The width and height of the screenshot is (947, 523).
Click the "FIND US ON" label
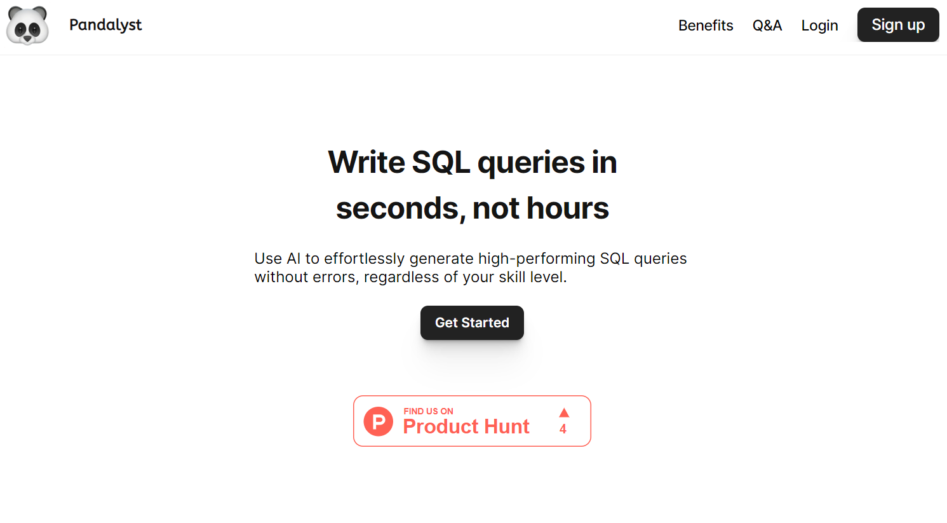pyautogui.click(x=428, y=411)
